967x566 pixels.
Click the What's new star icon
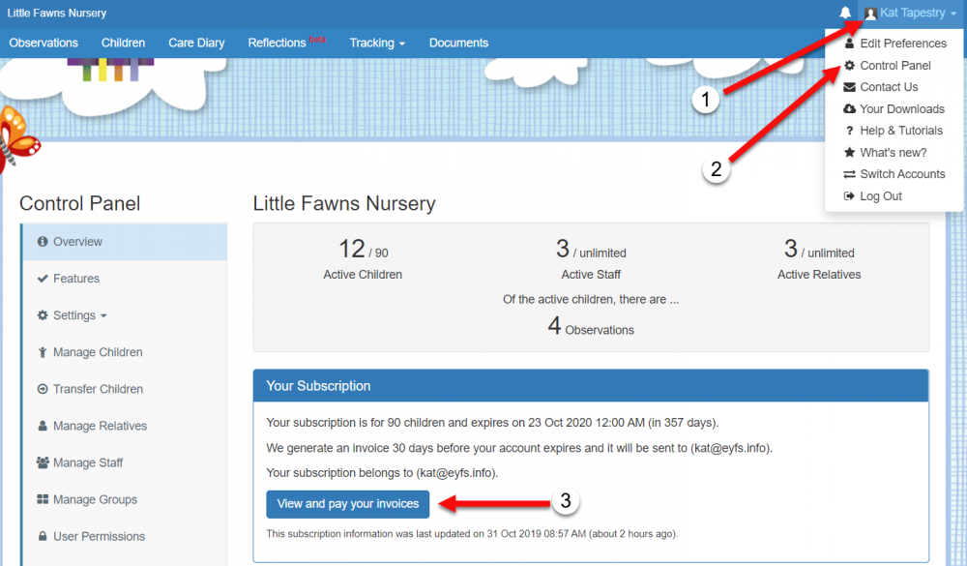click(850, 153)
